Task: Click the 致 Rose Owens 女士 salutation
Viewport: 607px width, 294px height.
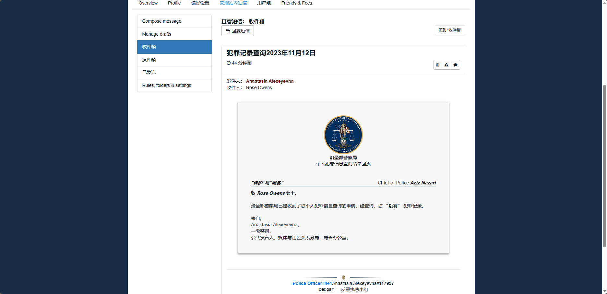Action: coord(274,193)
